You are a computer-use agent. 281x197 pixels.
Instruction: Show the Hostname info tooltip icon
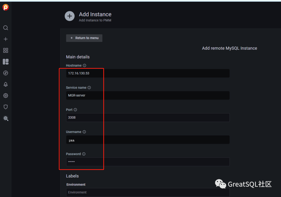[84, 65]
